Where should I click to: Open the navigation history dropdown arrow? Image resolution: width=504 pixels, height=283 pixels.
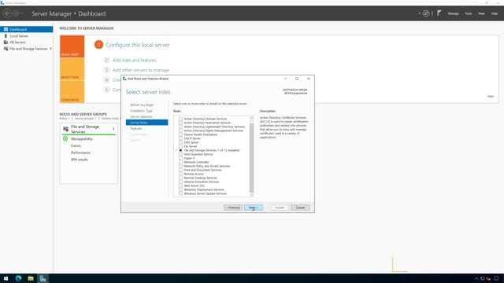[21, 13]
